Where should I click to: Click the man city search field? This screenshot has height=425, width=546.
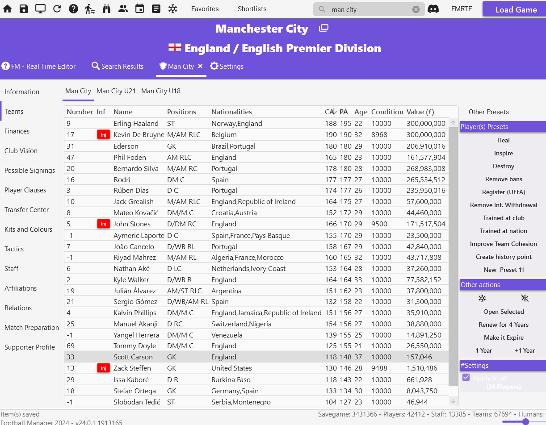[x=369, y=9]
